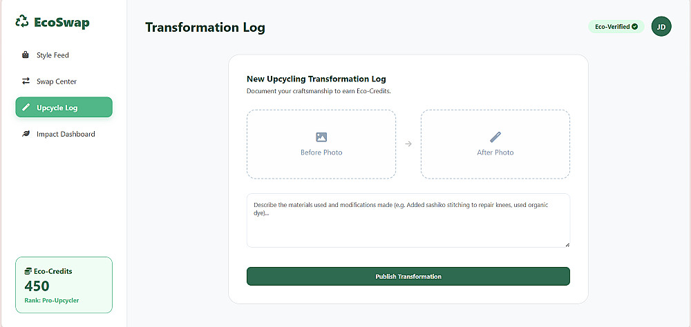This screenshot has width=691, height=327.
Task: Click the Eco-Verified checkmark icon
Action: click(x=635, y=27)
